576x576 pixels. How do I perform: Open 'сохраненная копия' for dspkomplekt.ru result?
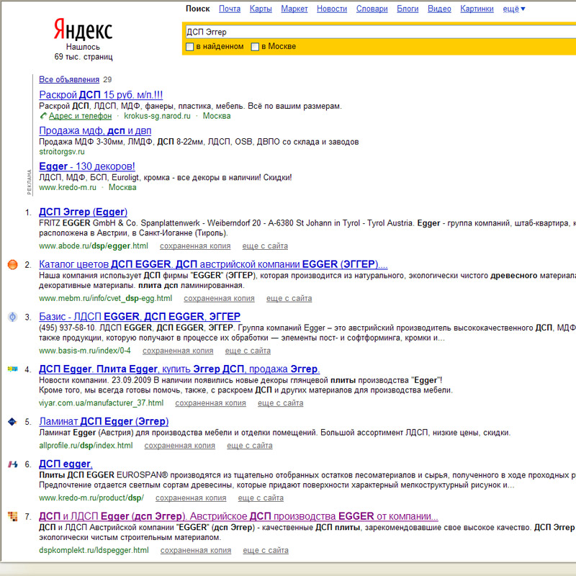(196, 551)
